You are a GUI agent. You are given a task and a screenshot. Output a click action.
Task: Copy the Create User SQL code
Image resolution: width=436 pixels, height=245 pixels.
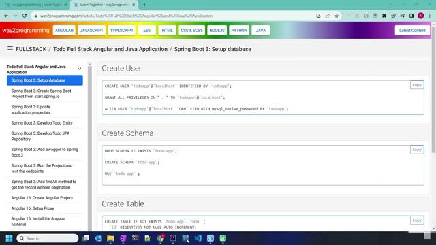(417, 85)
